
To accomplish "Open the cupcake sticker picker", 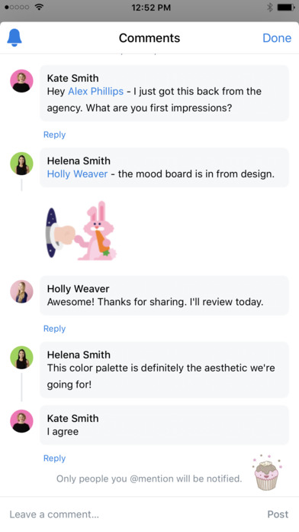I will pyautogui.click(x=267, y=472).
